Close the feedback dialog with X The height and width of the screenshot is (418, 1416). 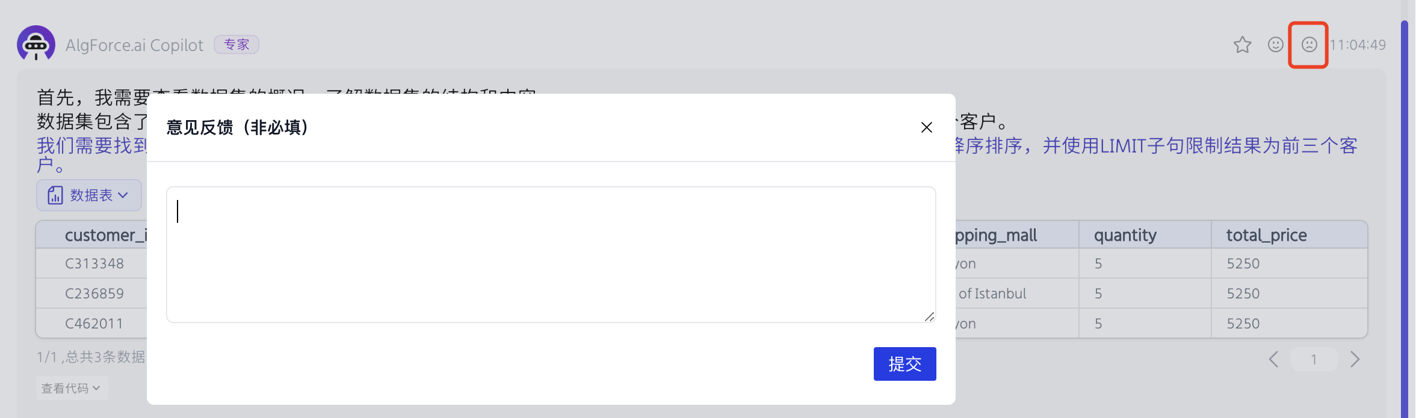point(926,127)
